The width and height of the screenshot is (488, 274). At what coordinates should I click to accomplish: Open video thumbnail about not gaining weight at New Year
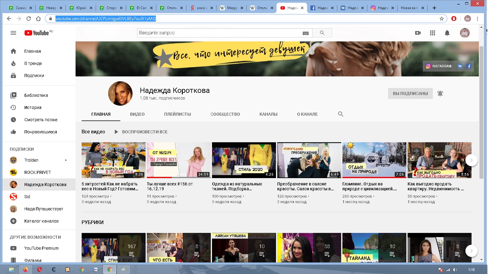coord(114,160)
